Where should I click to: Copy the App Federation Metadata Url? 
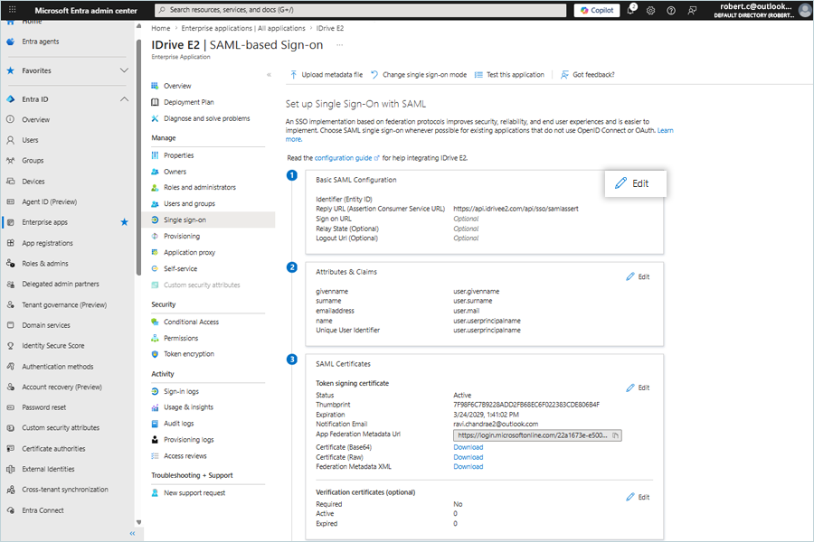click(x=615, y=435)
